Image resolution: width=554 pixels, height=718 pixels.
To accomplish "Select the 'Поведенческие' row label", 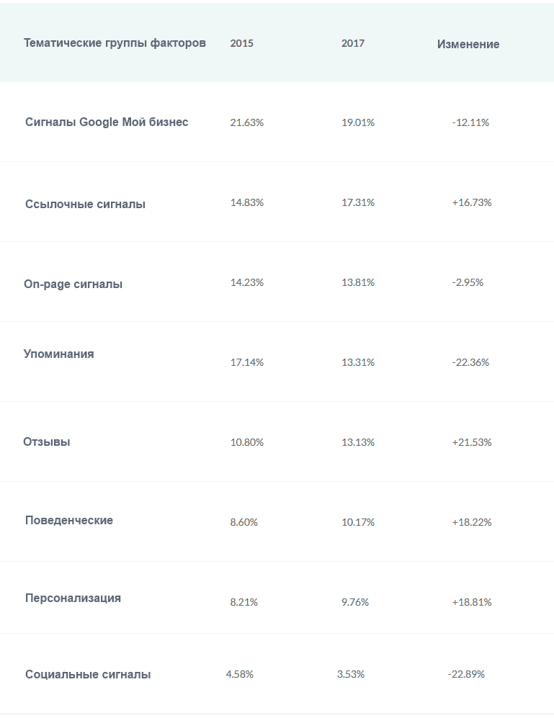I will 69,520.
